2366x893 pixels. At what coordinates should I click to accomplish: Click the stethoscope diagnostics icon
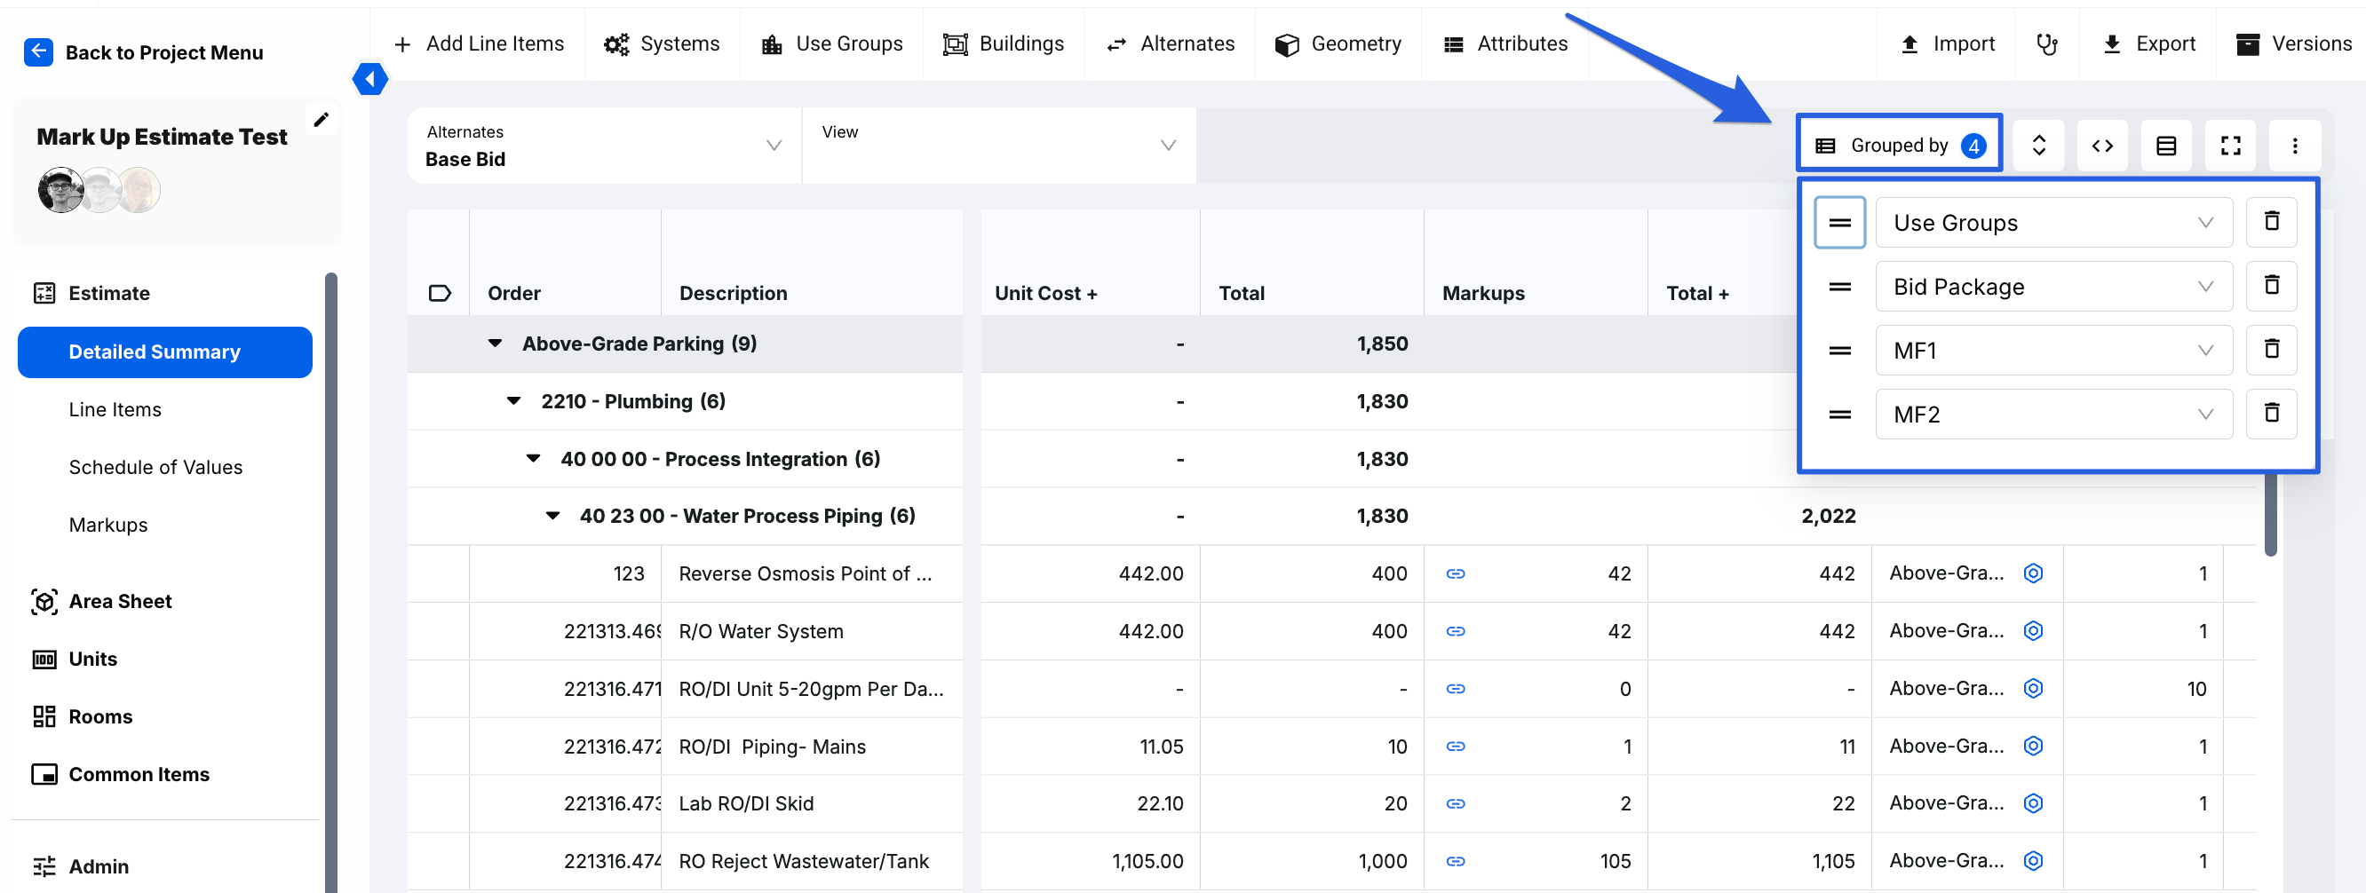(2047, 44)
